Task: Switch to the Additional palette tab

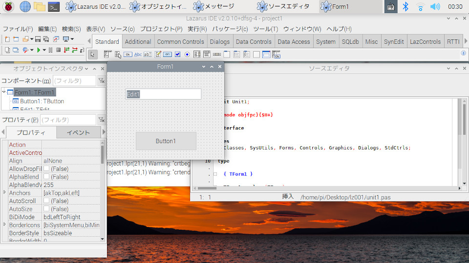Action: [138, 42]
